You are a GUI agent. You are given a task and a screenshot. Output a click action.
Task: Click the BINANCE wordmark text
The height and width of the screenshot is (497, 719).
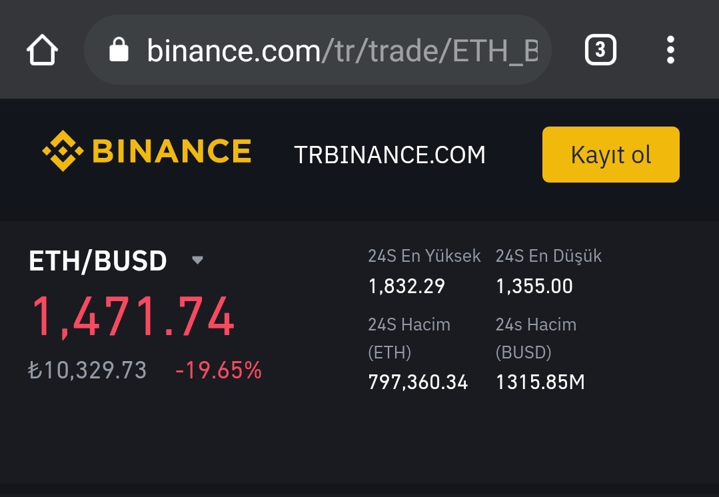(x=171, y=152)
